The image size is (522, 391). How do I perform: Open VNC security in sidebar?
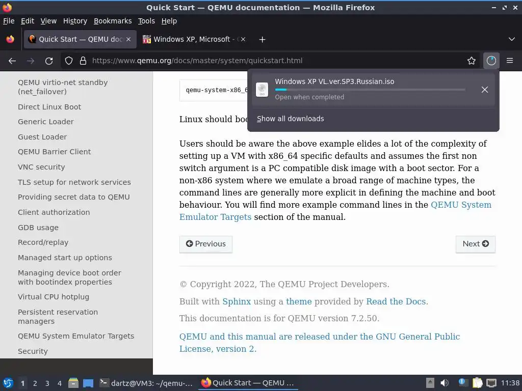tap(41, 167)
